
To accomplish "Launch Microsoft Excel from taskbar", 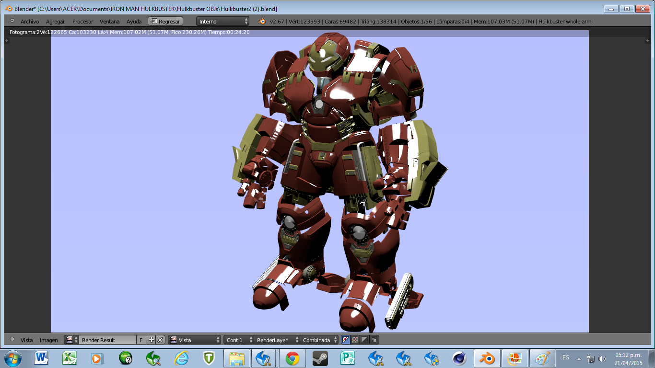I will (70, 358).
